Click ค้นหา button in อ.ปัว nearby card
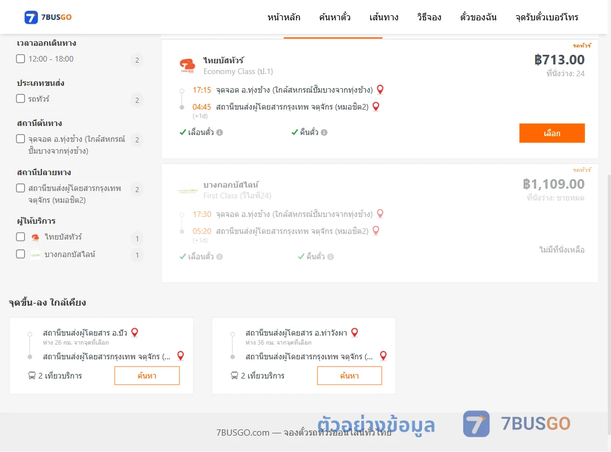 147,376
